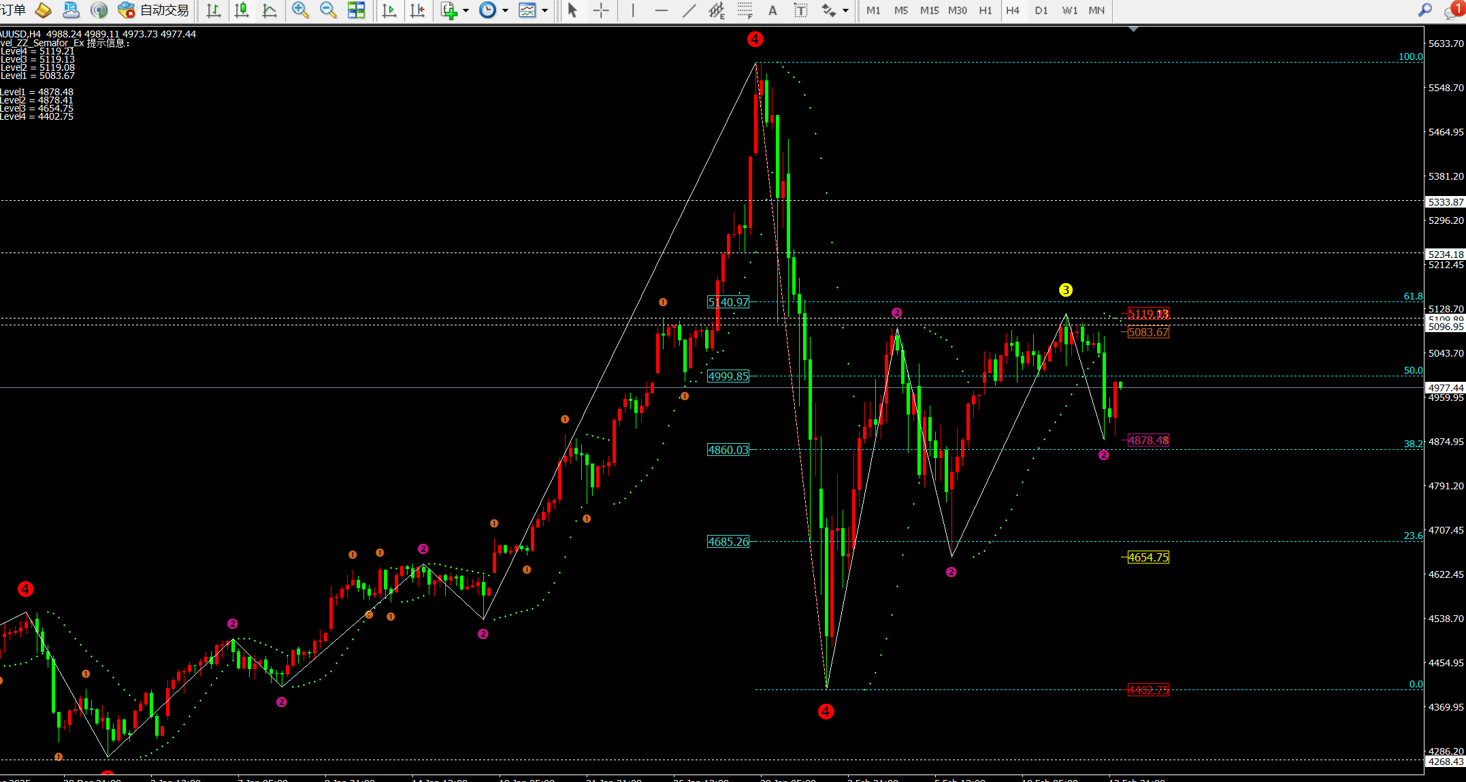Select the trendline drawing tool
Image resolution: width=1466 pixels, height=782 pixels.
[x=689, y=10]
